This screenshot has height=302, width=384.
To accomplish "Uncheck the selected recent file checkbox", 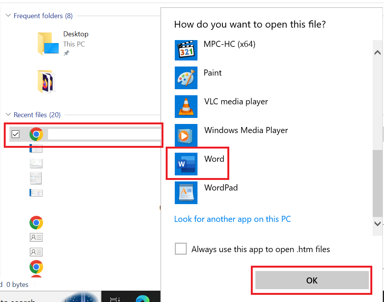I will (16, 134).
